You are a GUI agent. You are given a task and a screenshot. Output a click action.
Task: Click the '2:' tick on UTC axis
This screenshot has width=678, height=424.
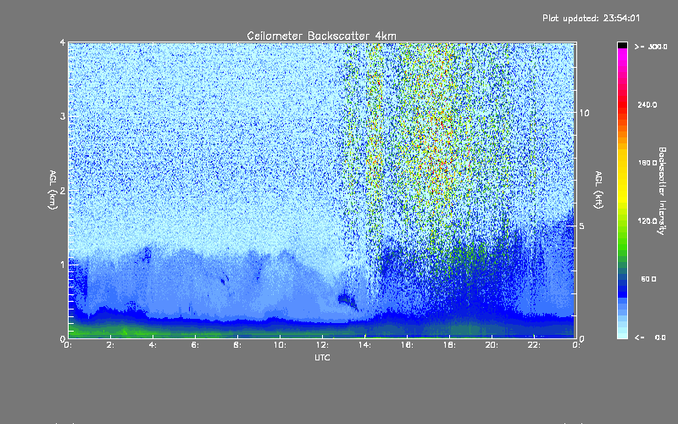111,345
